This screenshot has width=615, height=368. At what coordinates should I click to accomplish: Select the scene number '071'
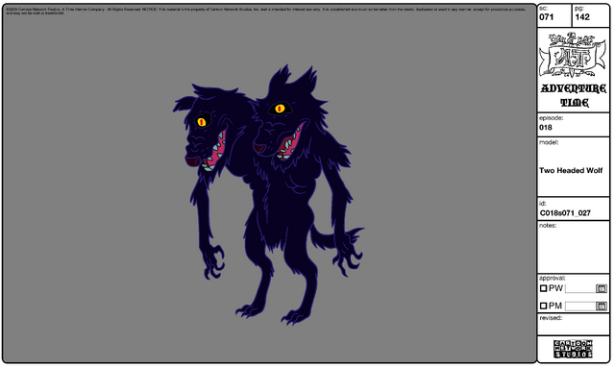click(547, 17)
